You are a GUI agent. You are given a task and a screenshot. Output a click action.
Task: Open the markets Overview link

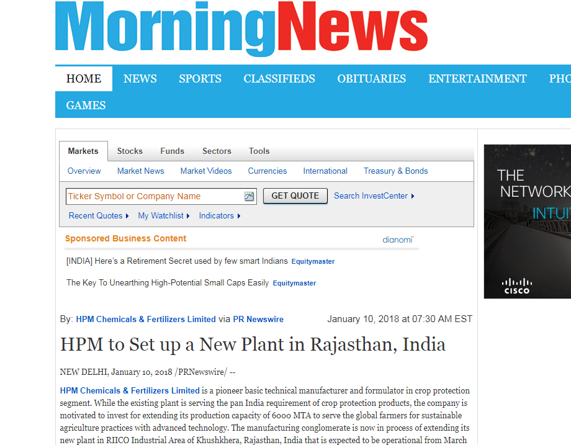point(84,171)
